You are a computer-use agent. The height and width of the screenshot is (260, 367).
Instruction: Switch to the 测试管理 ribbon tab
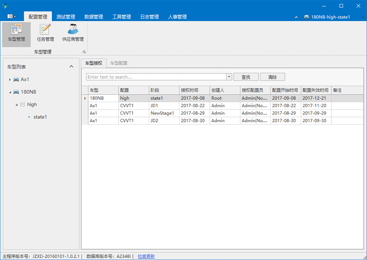[66, 17]
